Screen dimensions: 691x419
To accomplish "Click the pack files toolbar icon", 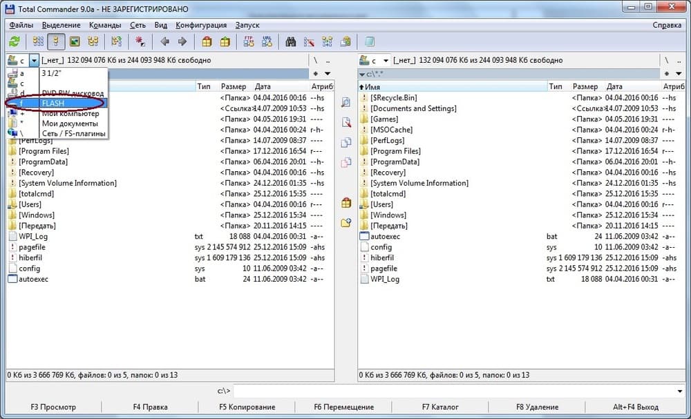I will pos(207,42).
